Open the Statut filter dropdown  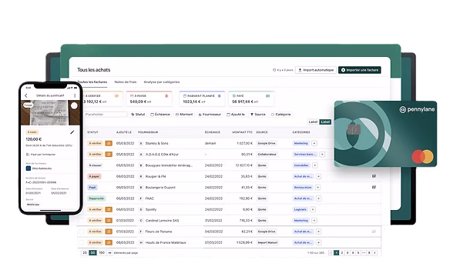138,115
